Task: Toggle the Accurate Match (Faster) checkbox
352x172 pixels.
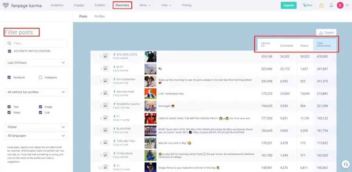Action: coord(9,51)
